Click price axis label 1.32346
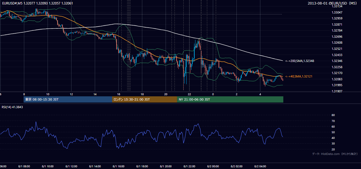Image resolution: width=361 pixels, height=169 pixels. coord(337,61)
